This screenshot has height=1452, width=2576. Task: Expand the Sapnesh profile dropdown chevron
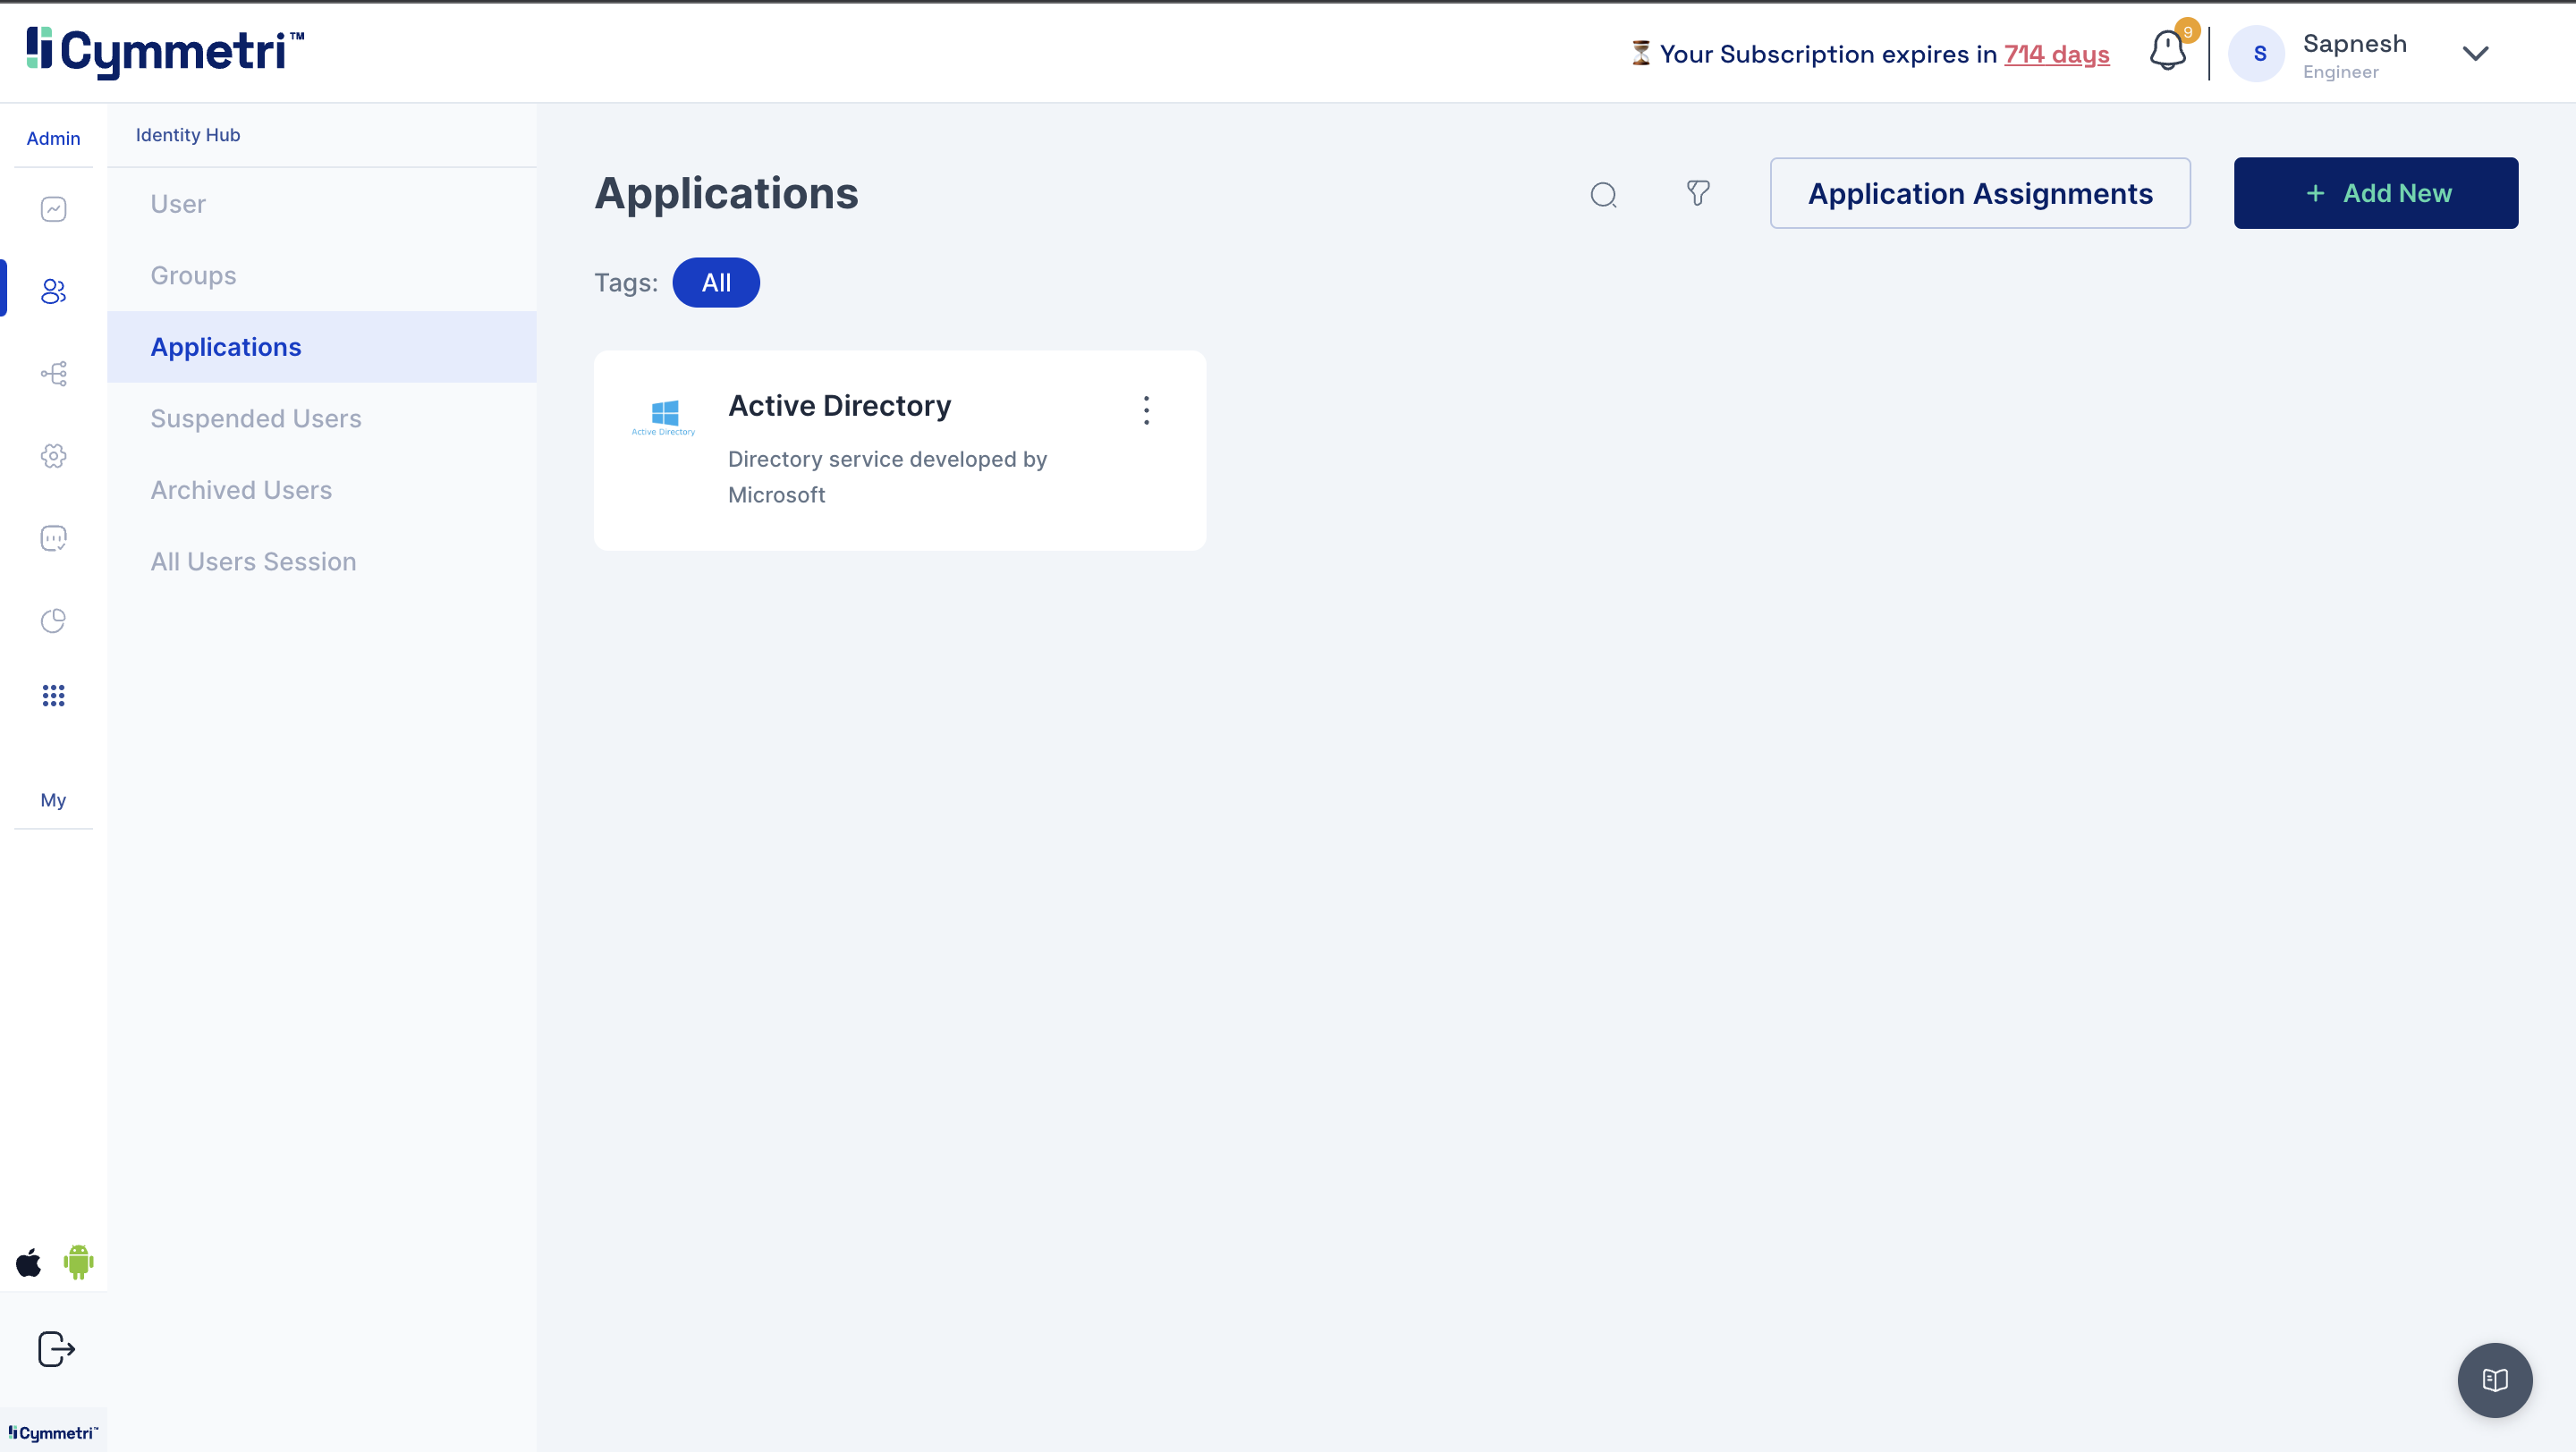[2475, 54]
